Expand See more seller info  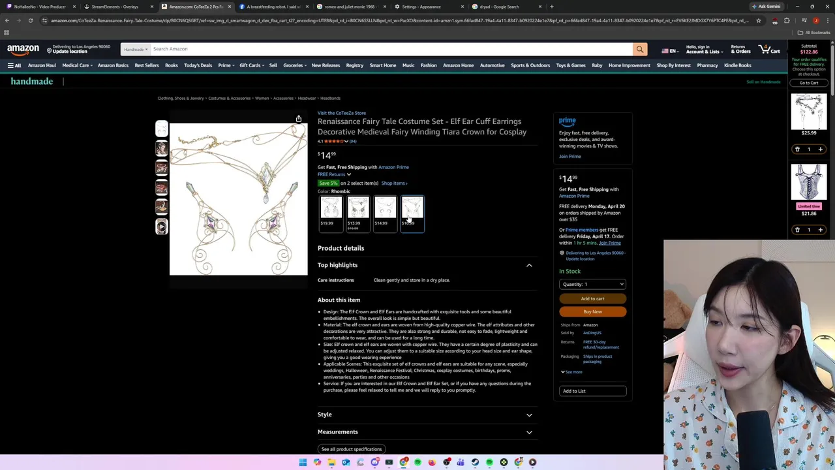pos(571,372)
